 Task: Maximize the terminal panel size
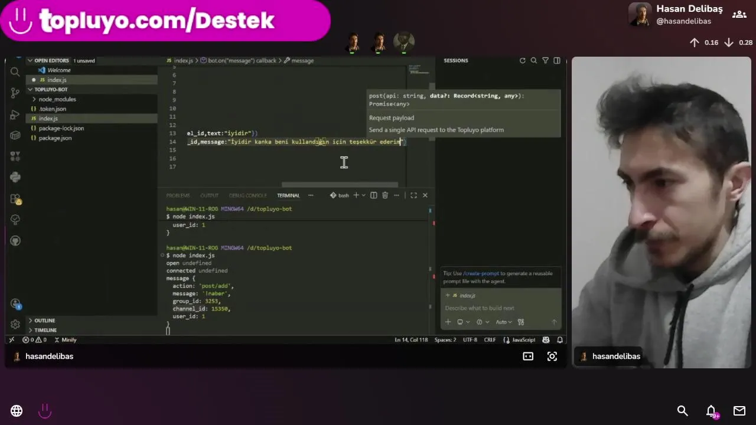[413, 195]
